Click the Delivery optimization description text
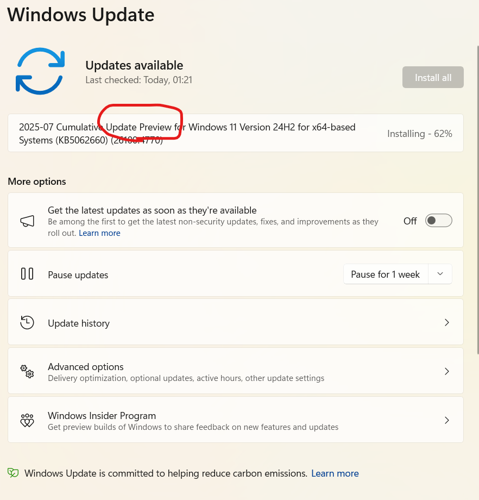The width and height of the screenshot is (479, 500). [x=186, y=378]
